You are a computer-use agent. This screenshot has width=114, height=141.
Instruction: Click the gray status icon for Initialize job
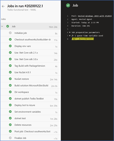click(x=10, y=33)
